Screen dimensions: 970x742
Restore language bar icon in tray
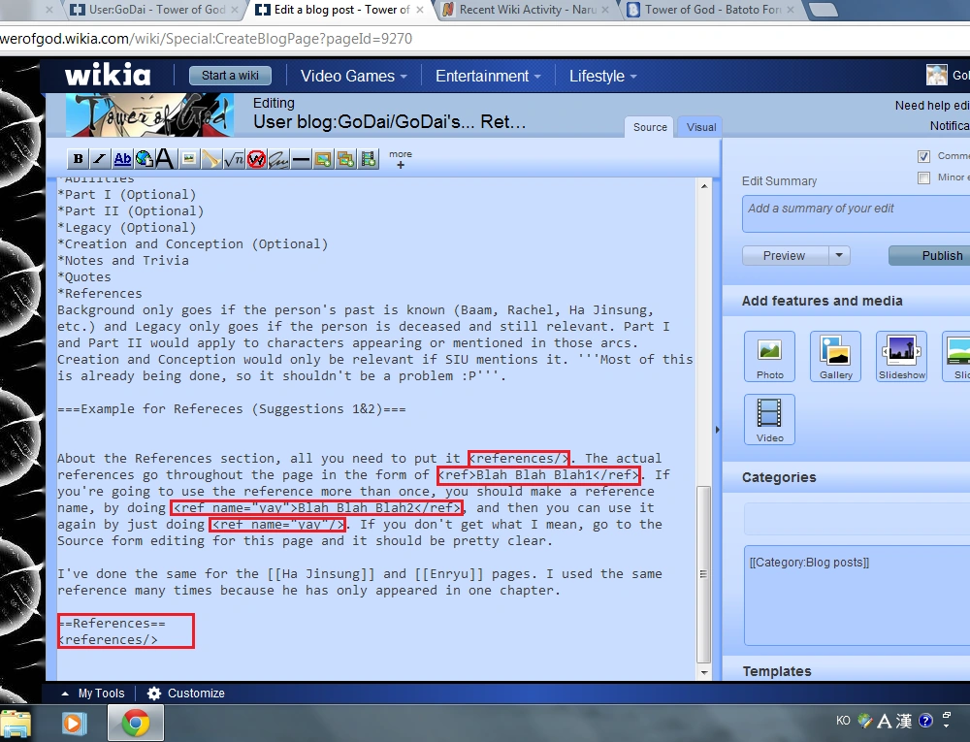click(x=946, y=715)
